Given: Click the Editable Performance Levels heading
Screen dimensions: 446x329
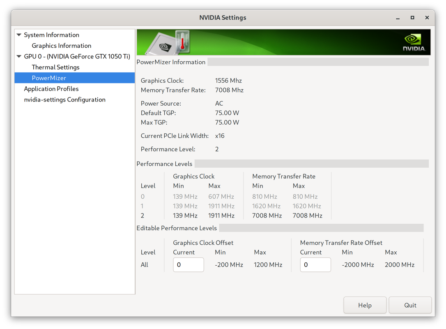Looking at the screenshot, I should click(x=177, y=228).
